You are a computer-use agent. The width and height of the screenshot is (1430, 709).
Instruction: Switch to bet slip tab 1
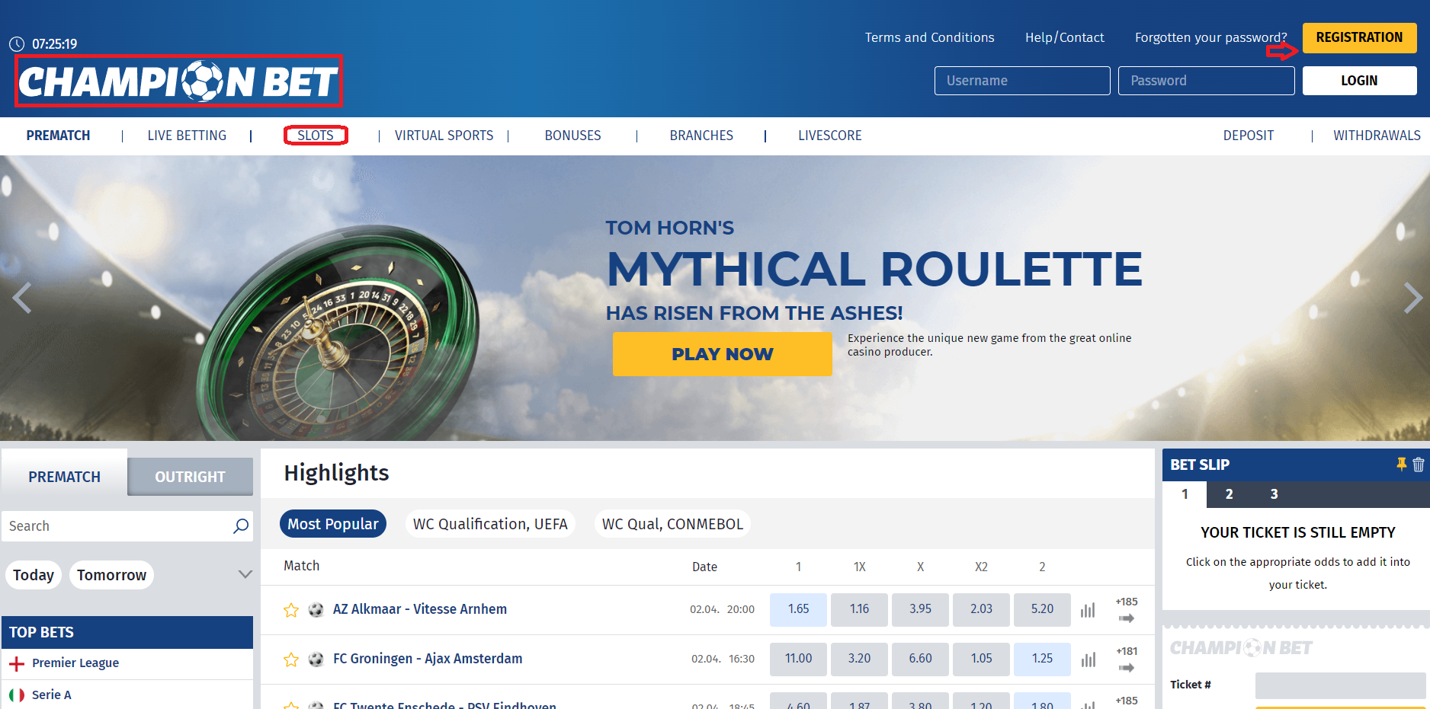[1185, 494]
